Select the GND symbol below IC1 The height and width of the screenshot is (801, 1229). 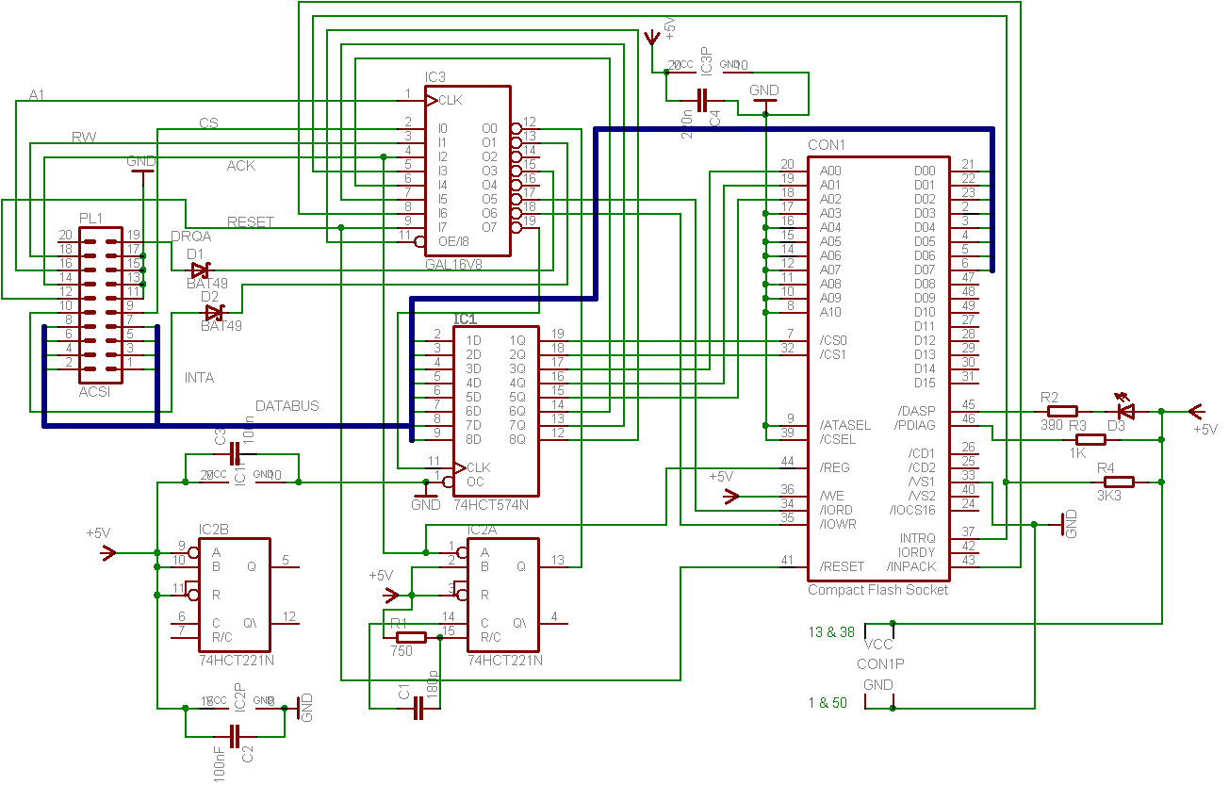point(426,497)
